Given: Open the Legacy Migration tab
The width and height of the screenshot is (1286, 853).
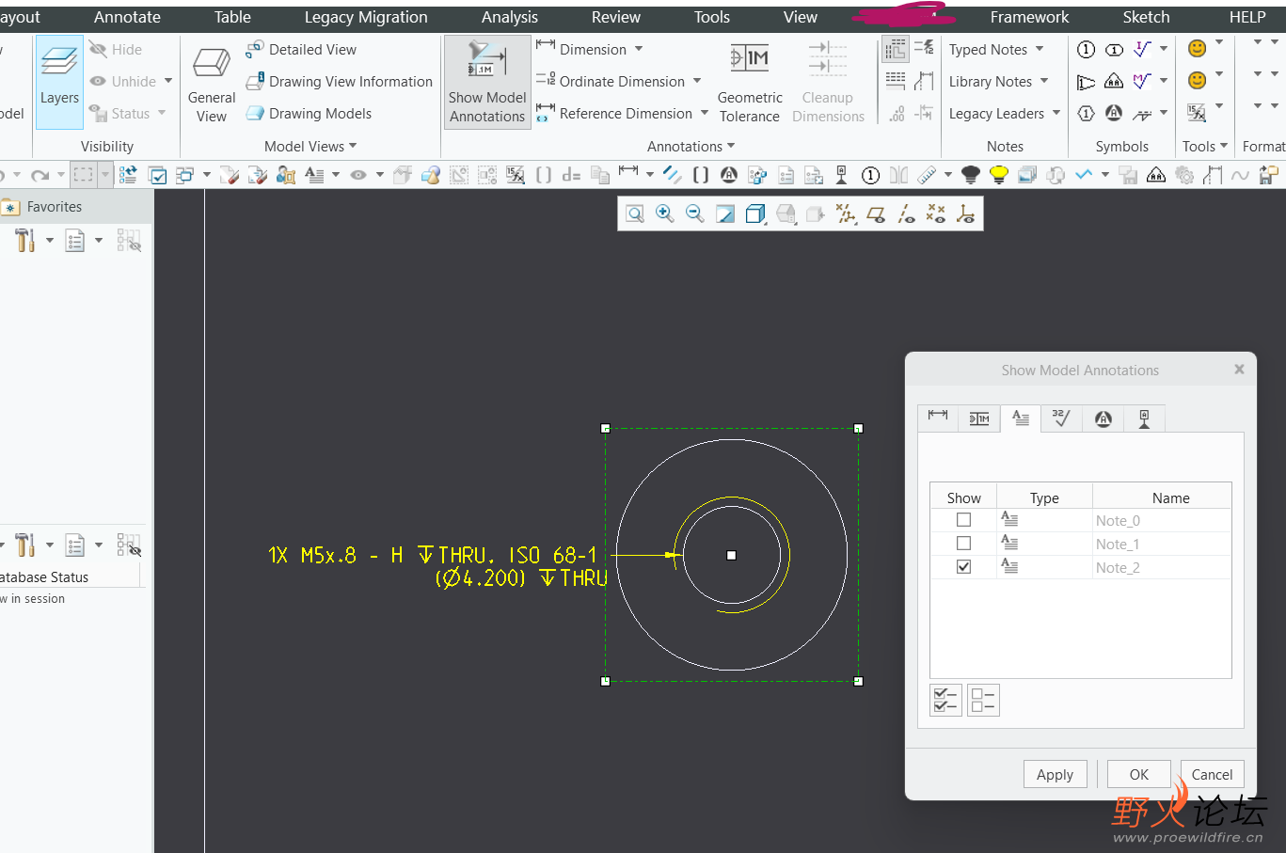Looking at the screenshot, I should click(366, 17).
